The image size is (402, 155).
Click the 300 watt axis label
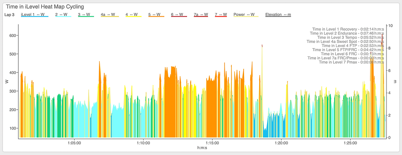pos(13,91)
